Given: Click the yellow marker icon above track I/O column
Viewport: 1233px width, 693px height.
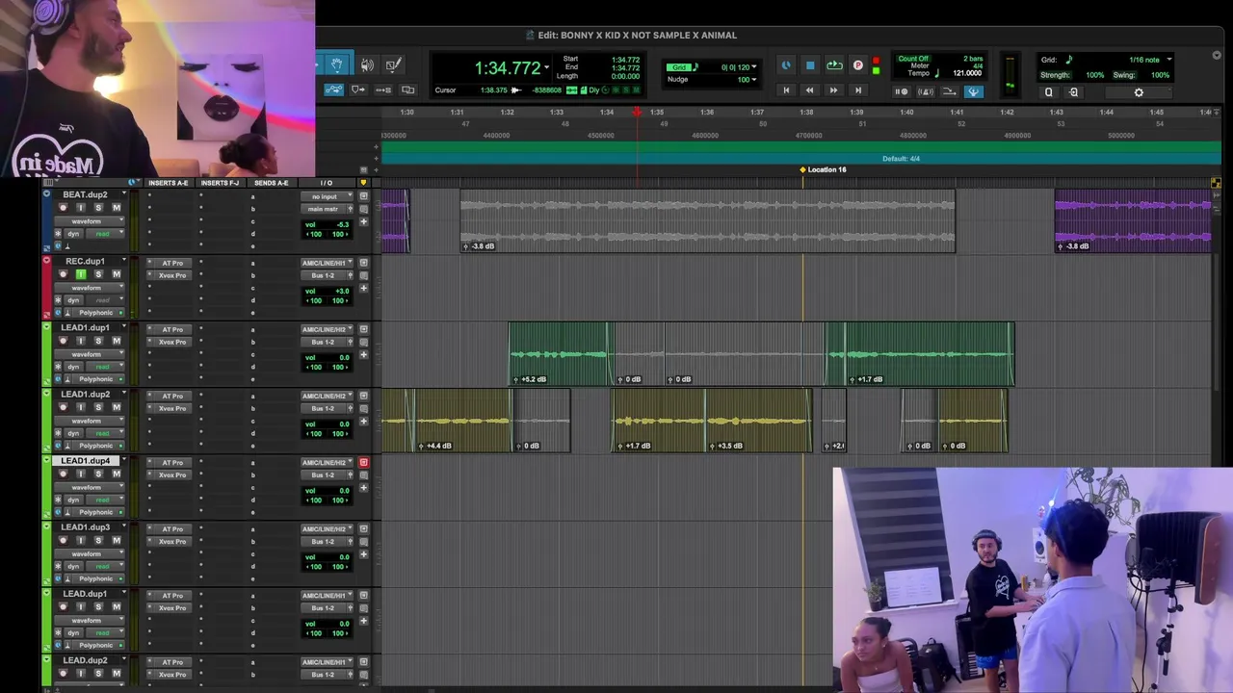Looking at the screenshot, I should pyautogui.click(x=363, y=183).
